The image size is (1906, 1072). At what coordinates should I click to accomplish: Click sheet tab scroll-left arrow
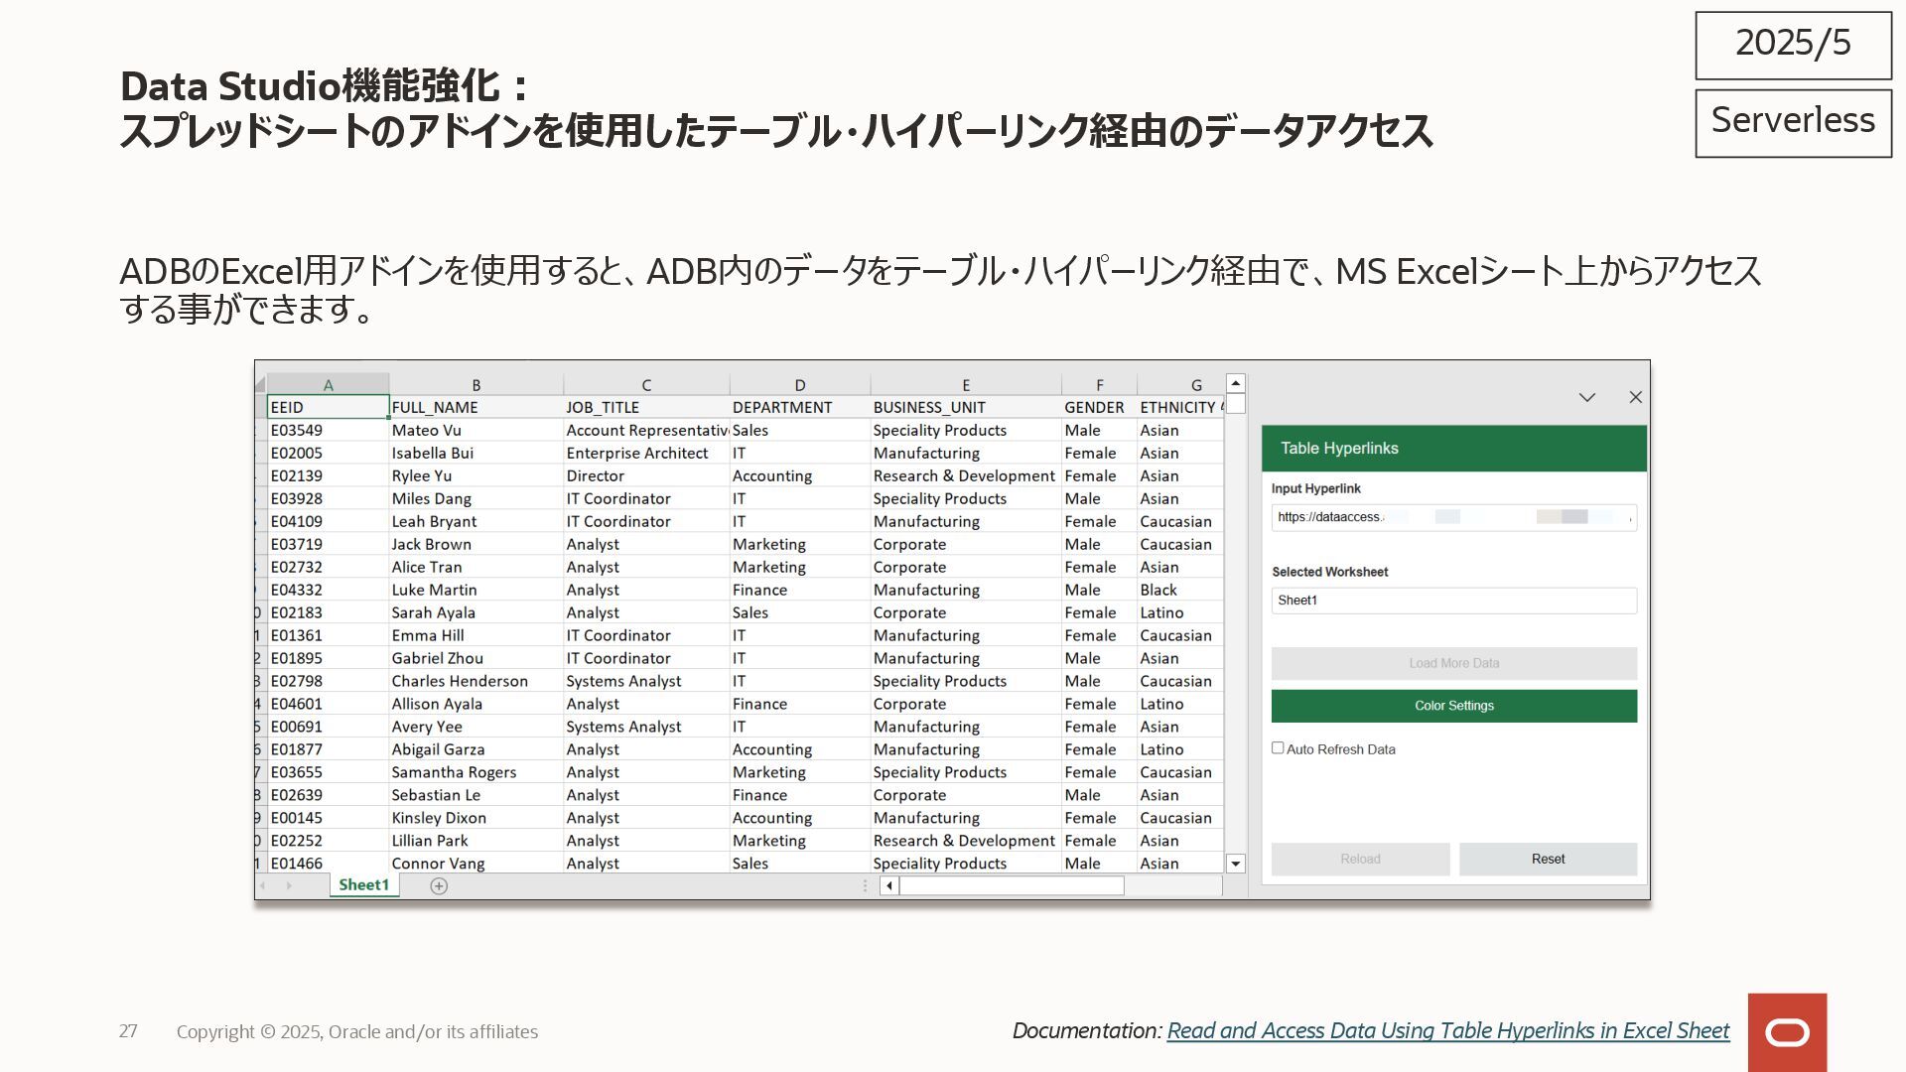click(264, 885)
